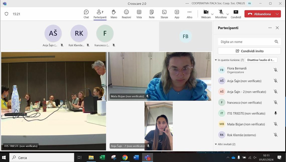Toggle microphone for Rok Klemše (esterno)
The height and width of the screenshot is (162, 286).
tap(276, 135)
